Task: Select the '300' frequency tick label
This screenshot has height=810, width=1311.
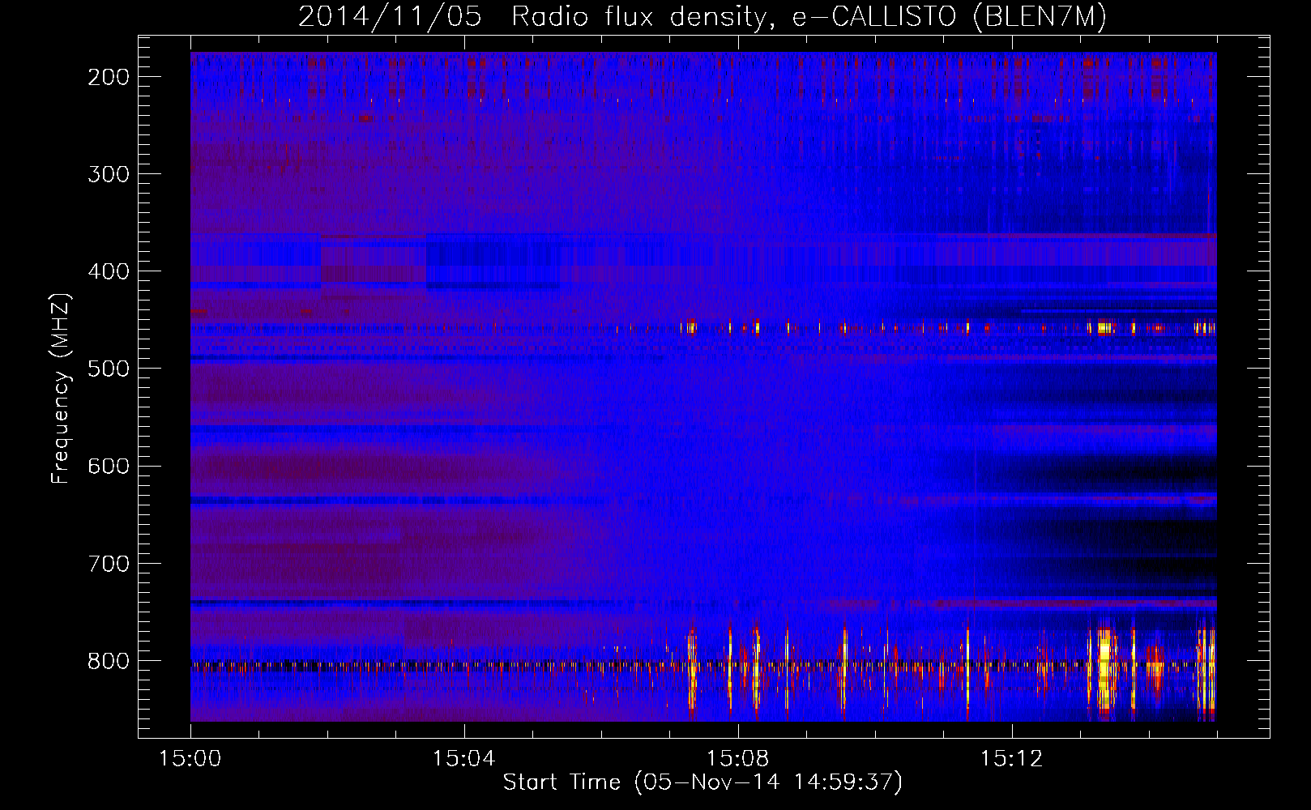Action: point(109,174)
